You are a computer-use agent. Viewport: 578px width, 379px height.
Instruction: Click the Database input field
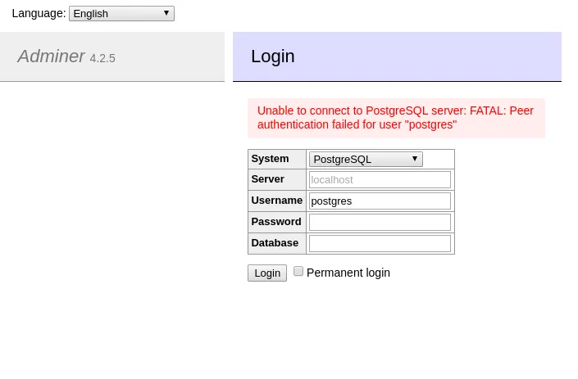point(380,244)
